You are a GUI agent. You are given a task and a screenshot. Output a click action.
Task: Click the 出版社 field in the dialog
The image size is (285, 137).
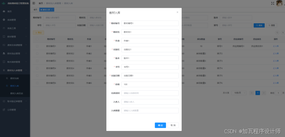150,49
